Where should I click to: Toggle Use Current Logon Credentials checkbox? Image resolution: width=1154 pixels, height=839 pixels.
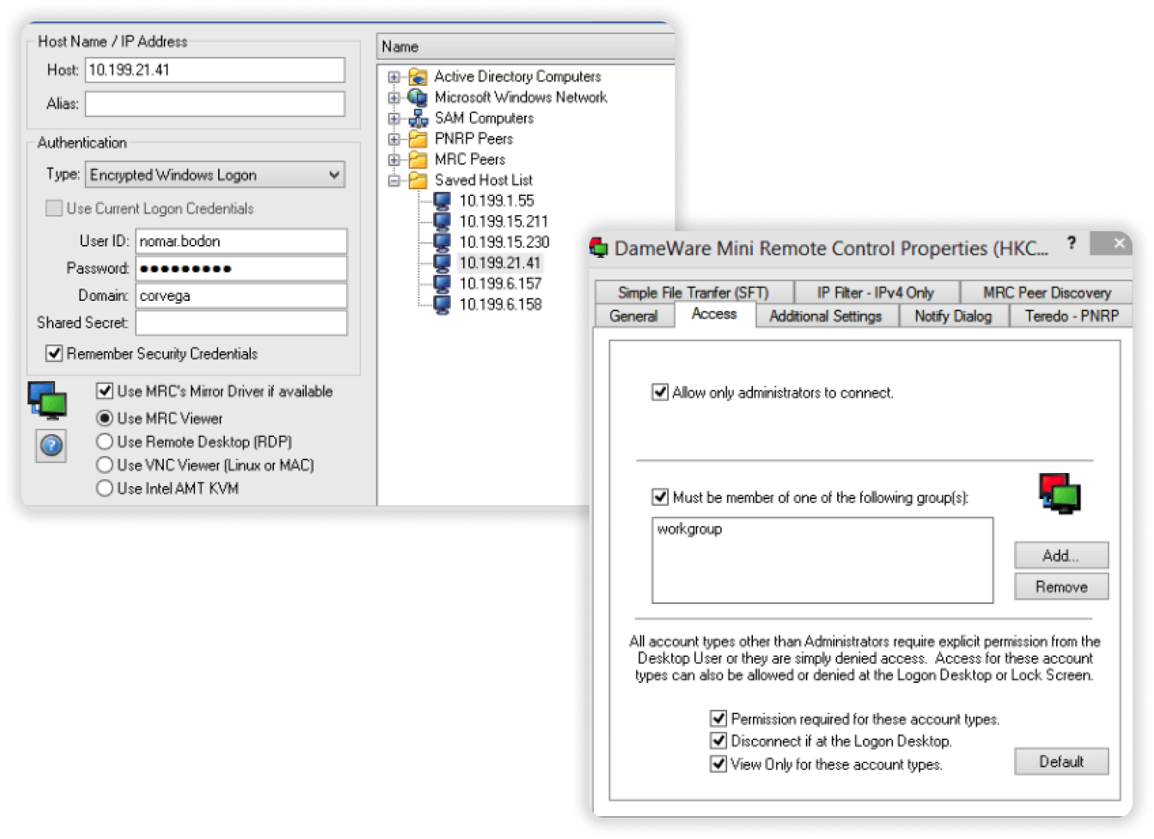tap(54, 208)
